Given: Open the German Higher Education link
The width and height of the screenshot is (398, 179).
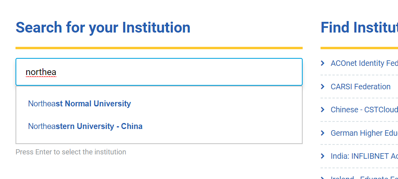Looking at the screenshot, I should [x=363, y=133].
